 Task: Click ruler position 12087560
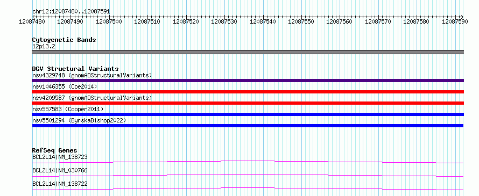[x=340, y=21]
